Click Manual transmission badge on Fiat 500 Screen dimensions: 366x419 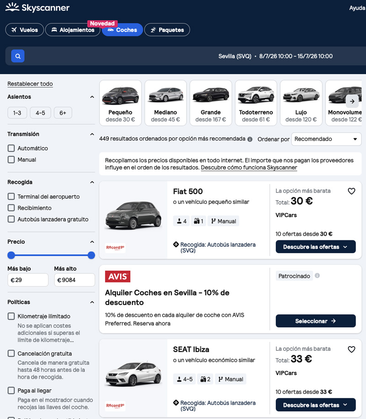point(223,221)
